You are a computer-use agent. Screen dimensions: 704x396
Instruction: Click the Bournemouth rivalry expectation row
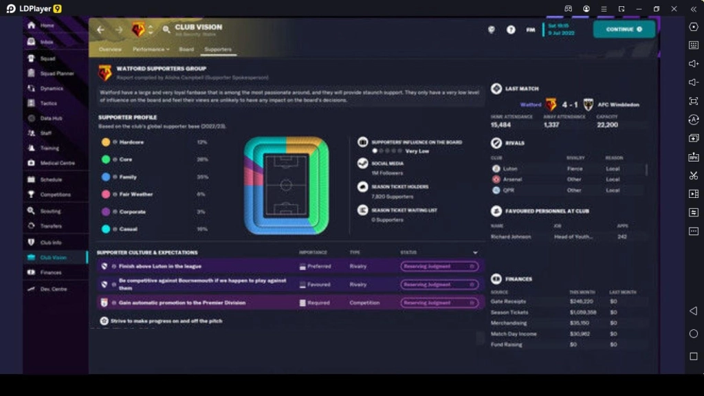click(290, 285)
